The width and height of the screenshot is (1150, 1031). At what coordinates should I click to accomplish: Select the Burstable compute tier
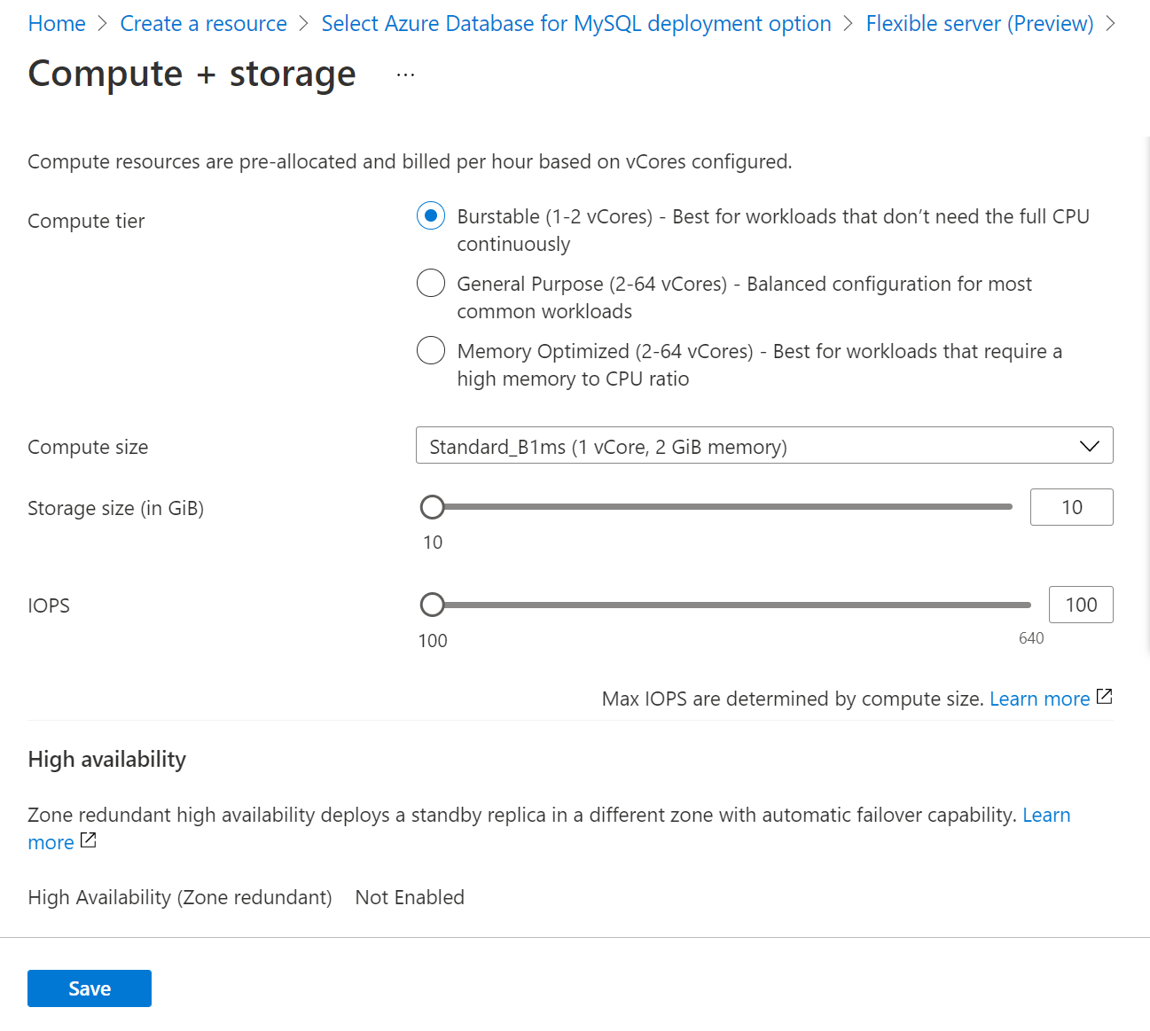(x=431, y=216)
